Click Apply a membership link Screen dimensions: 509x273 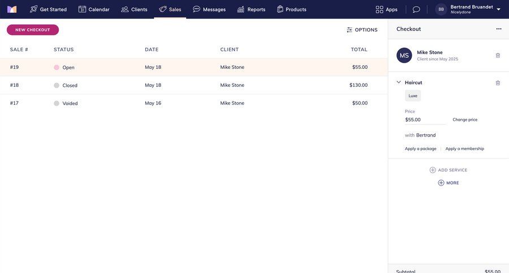point(464,149)
